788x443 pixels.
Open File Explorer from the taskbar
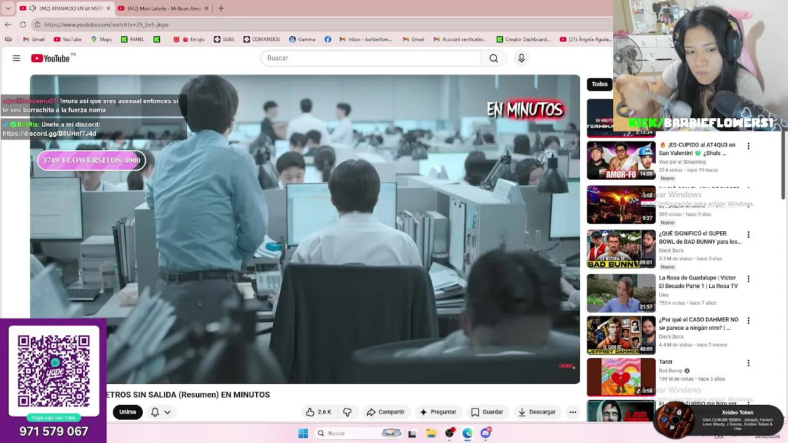(431, 433)
